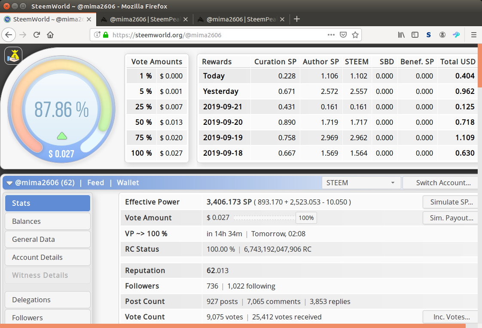Click the 3,406.173 SP effective power value
The image size is (482, 328).
(x=229, y=202)
